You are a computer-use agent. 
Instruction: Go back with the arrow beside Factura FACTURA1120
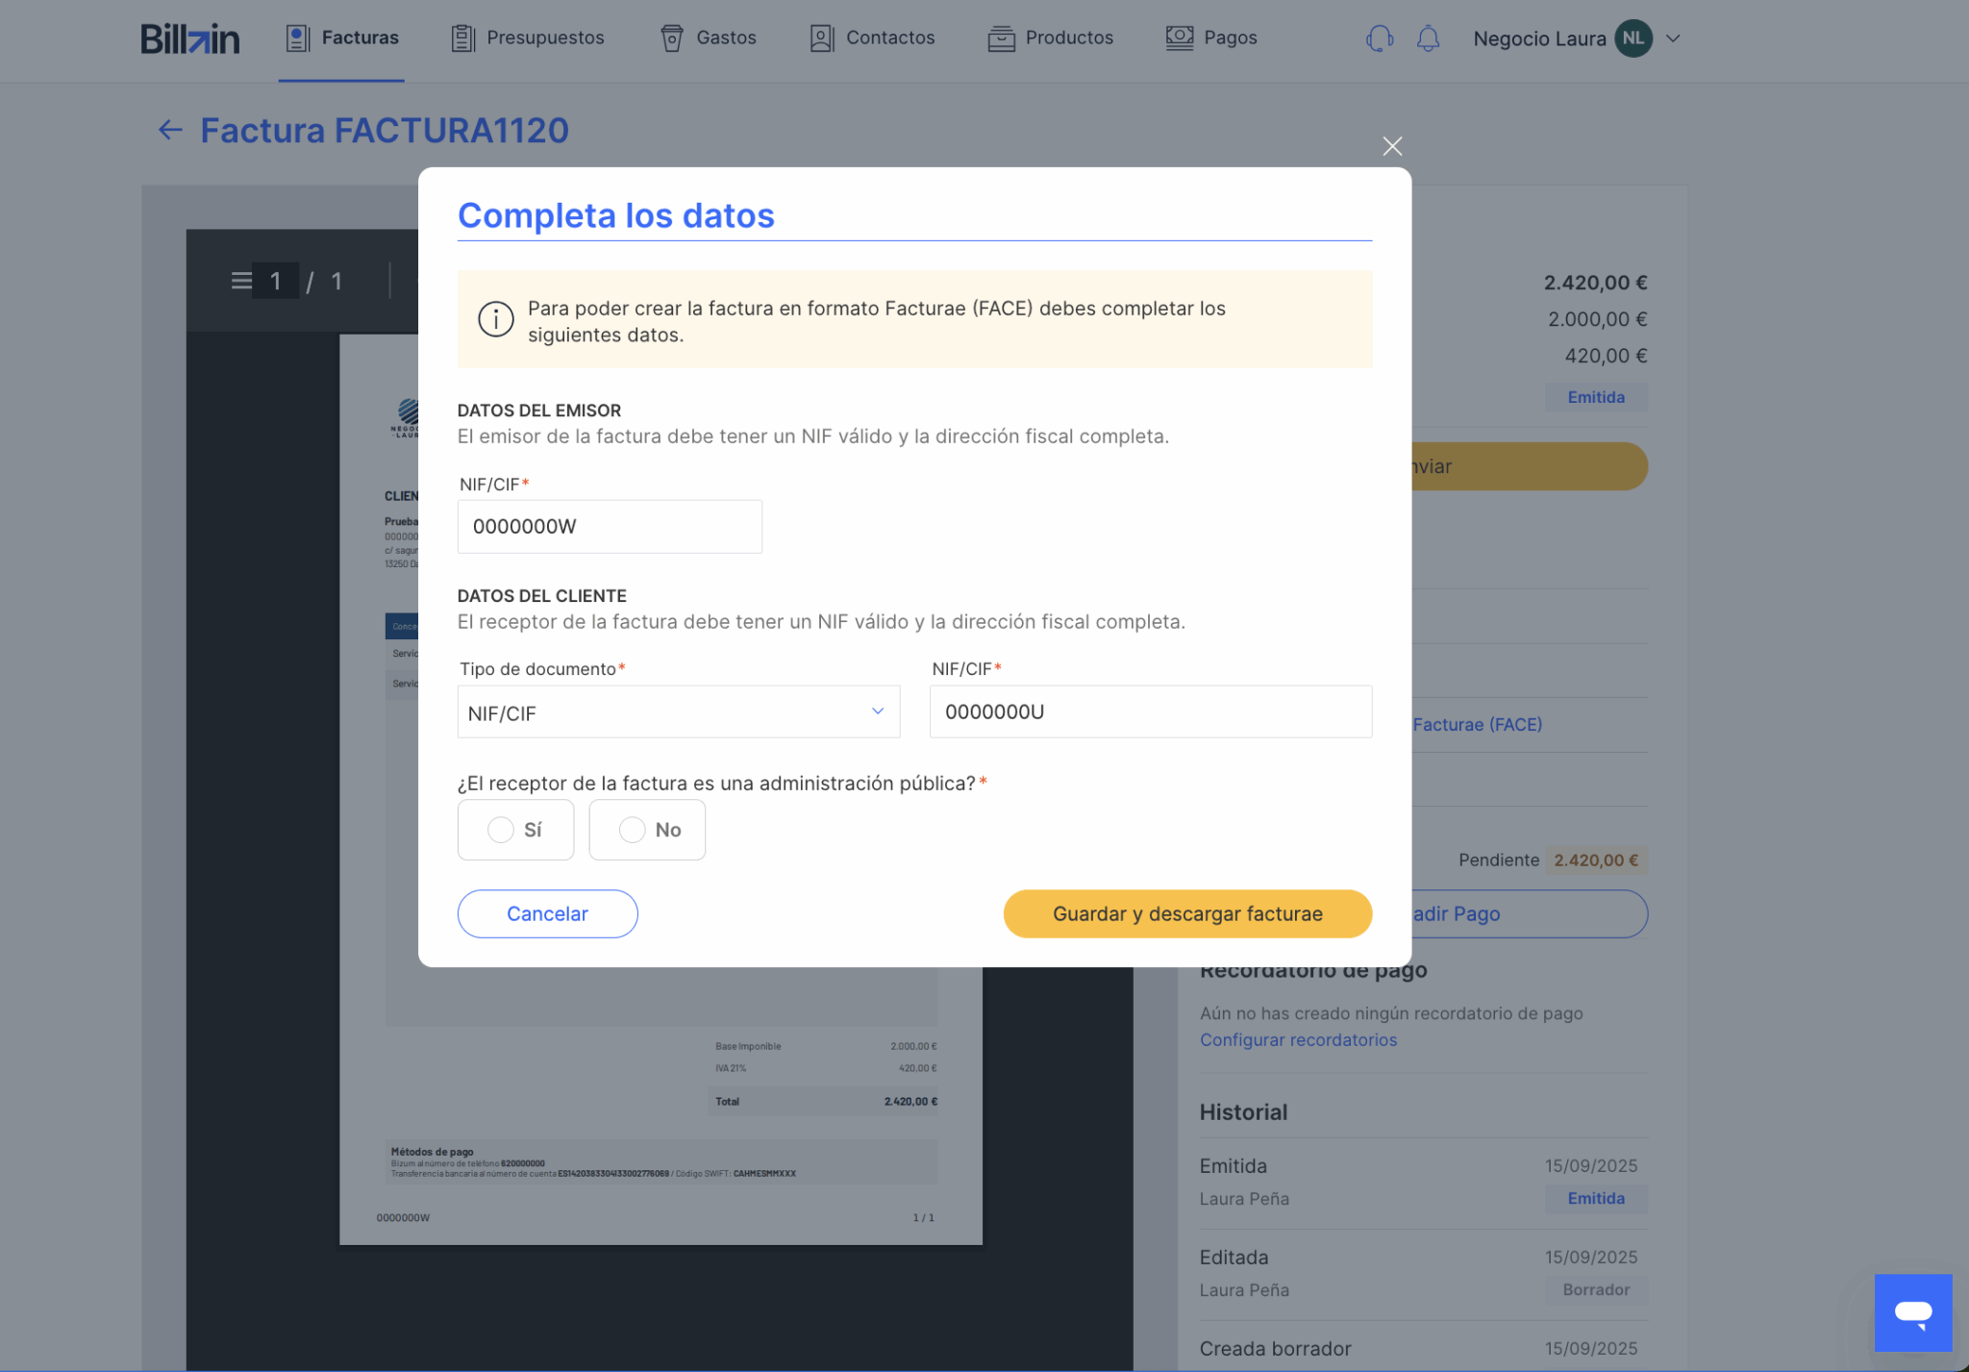(170, 130)
